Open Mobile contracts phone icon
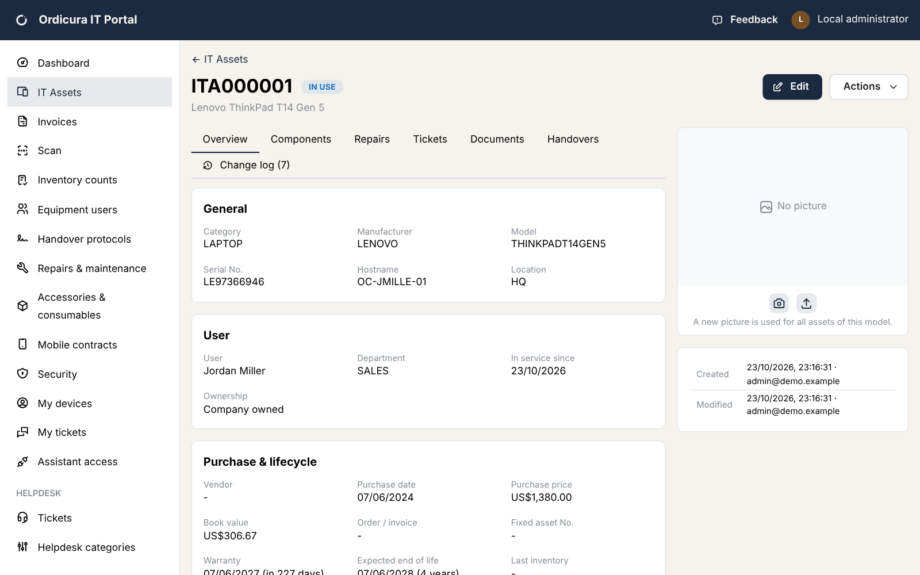920x575 pixels. (22, 344)
